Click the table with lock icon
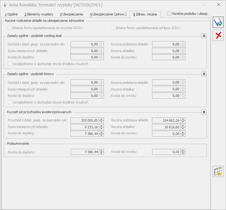Image resolution: width=226 pixels, height=210 pixels. pyautogui.click(x=218, y=172)
